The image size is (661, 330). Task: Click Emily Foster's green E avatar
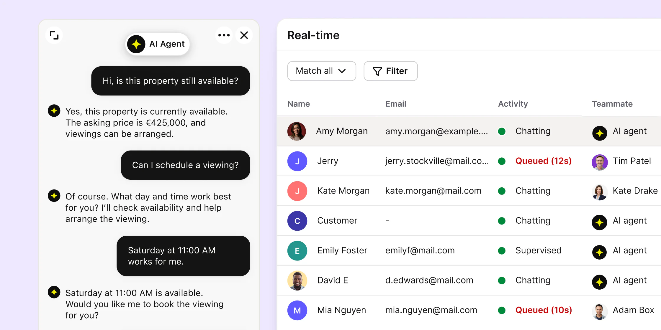pos(297,251)
